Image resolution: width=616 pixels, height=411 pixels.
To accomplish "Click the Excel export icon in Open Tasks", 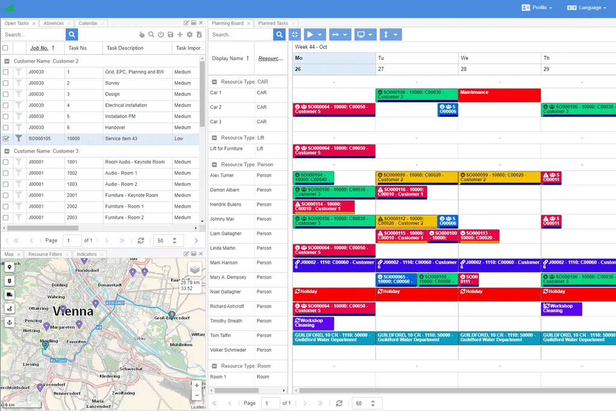I will click(x=199, y=35).
